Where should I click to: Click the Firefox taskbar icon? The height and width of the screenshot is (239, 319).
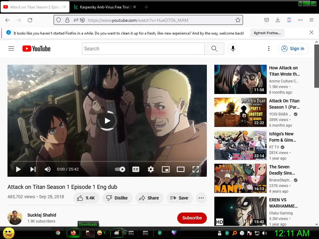[73, 233]
